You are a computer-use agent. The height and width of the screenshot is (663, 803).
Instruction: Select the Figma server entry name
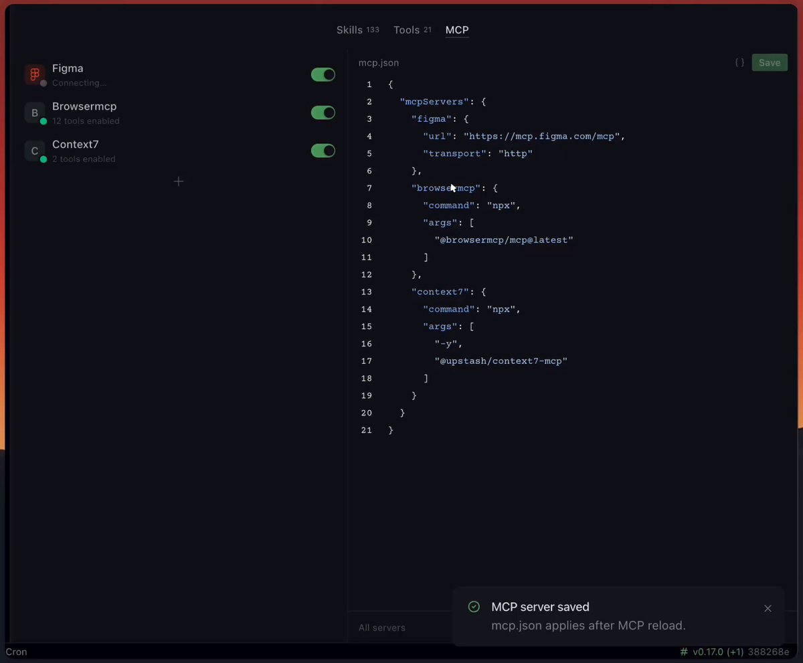pyautogui.click(x=68, y=68)
